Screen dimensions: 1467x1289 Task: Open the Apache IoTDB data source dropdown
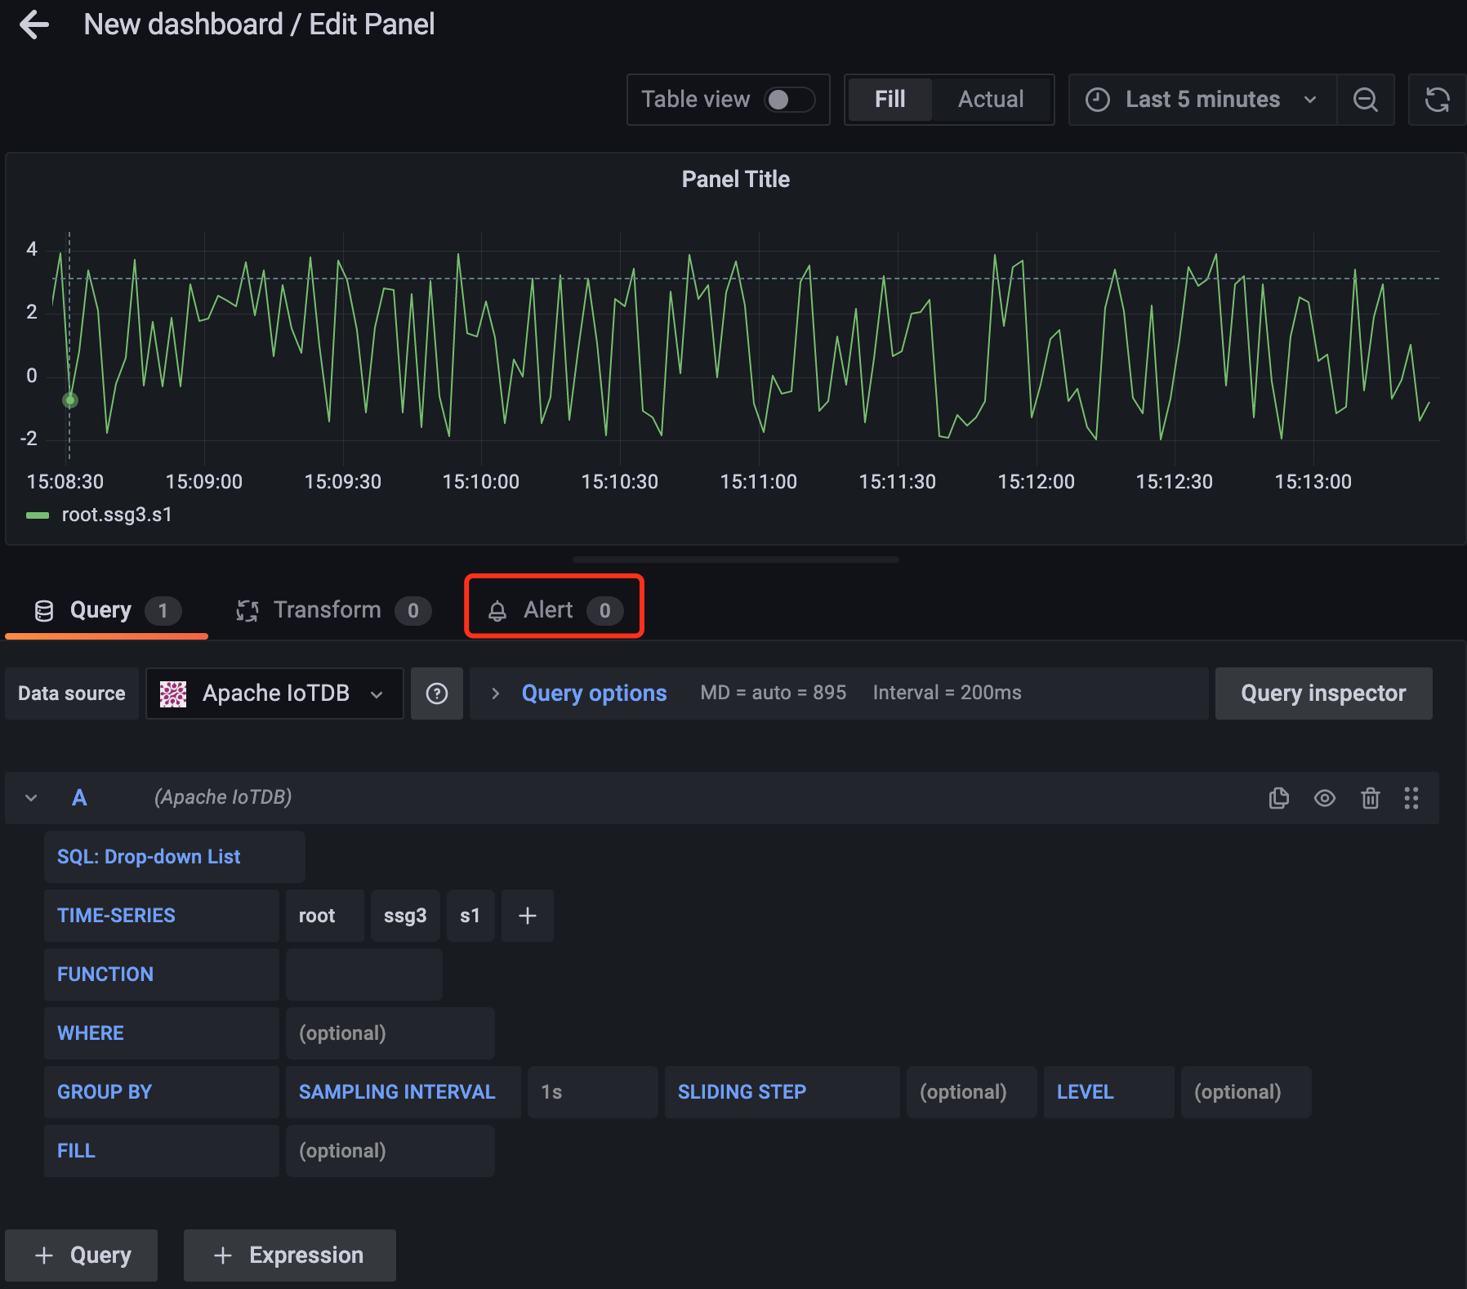(274, 694)
